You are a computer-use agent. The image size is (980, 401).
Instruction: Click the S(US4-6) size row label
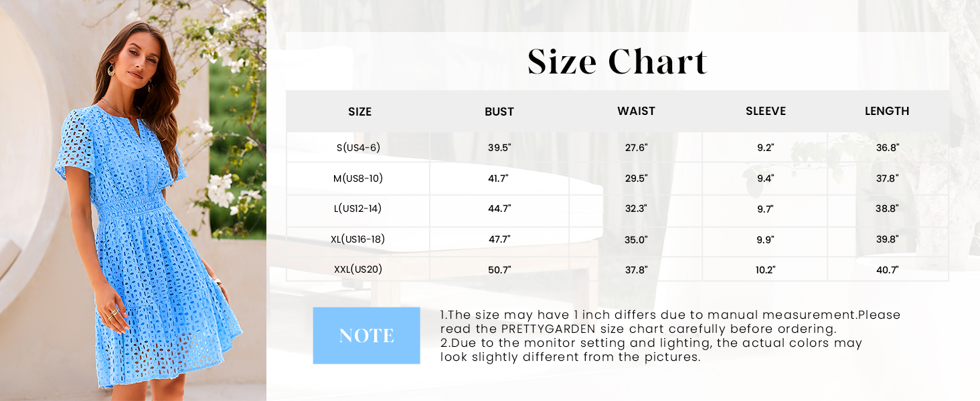(358, 148)
